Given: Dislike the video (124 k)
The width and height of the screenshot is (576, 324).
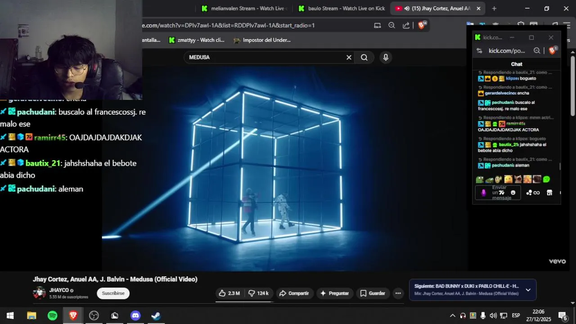Looking at the screenshot, I should coord(259,293).
